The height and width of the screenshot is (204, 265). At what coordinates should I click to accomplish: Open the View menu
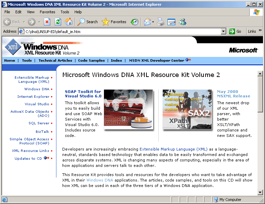(x=31, y=12)
